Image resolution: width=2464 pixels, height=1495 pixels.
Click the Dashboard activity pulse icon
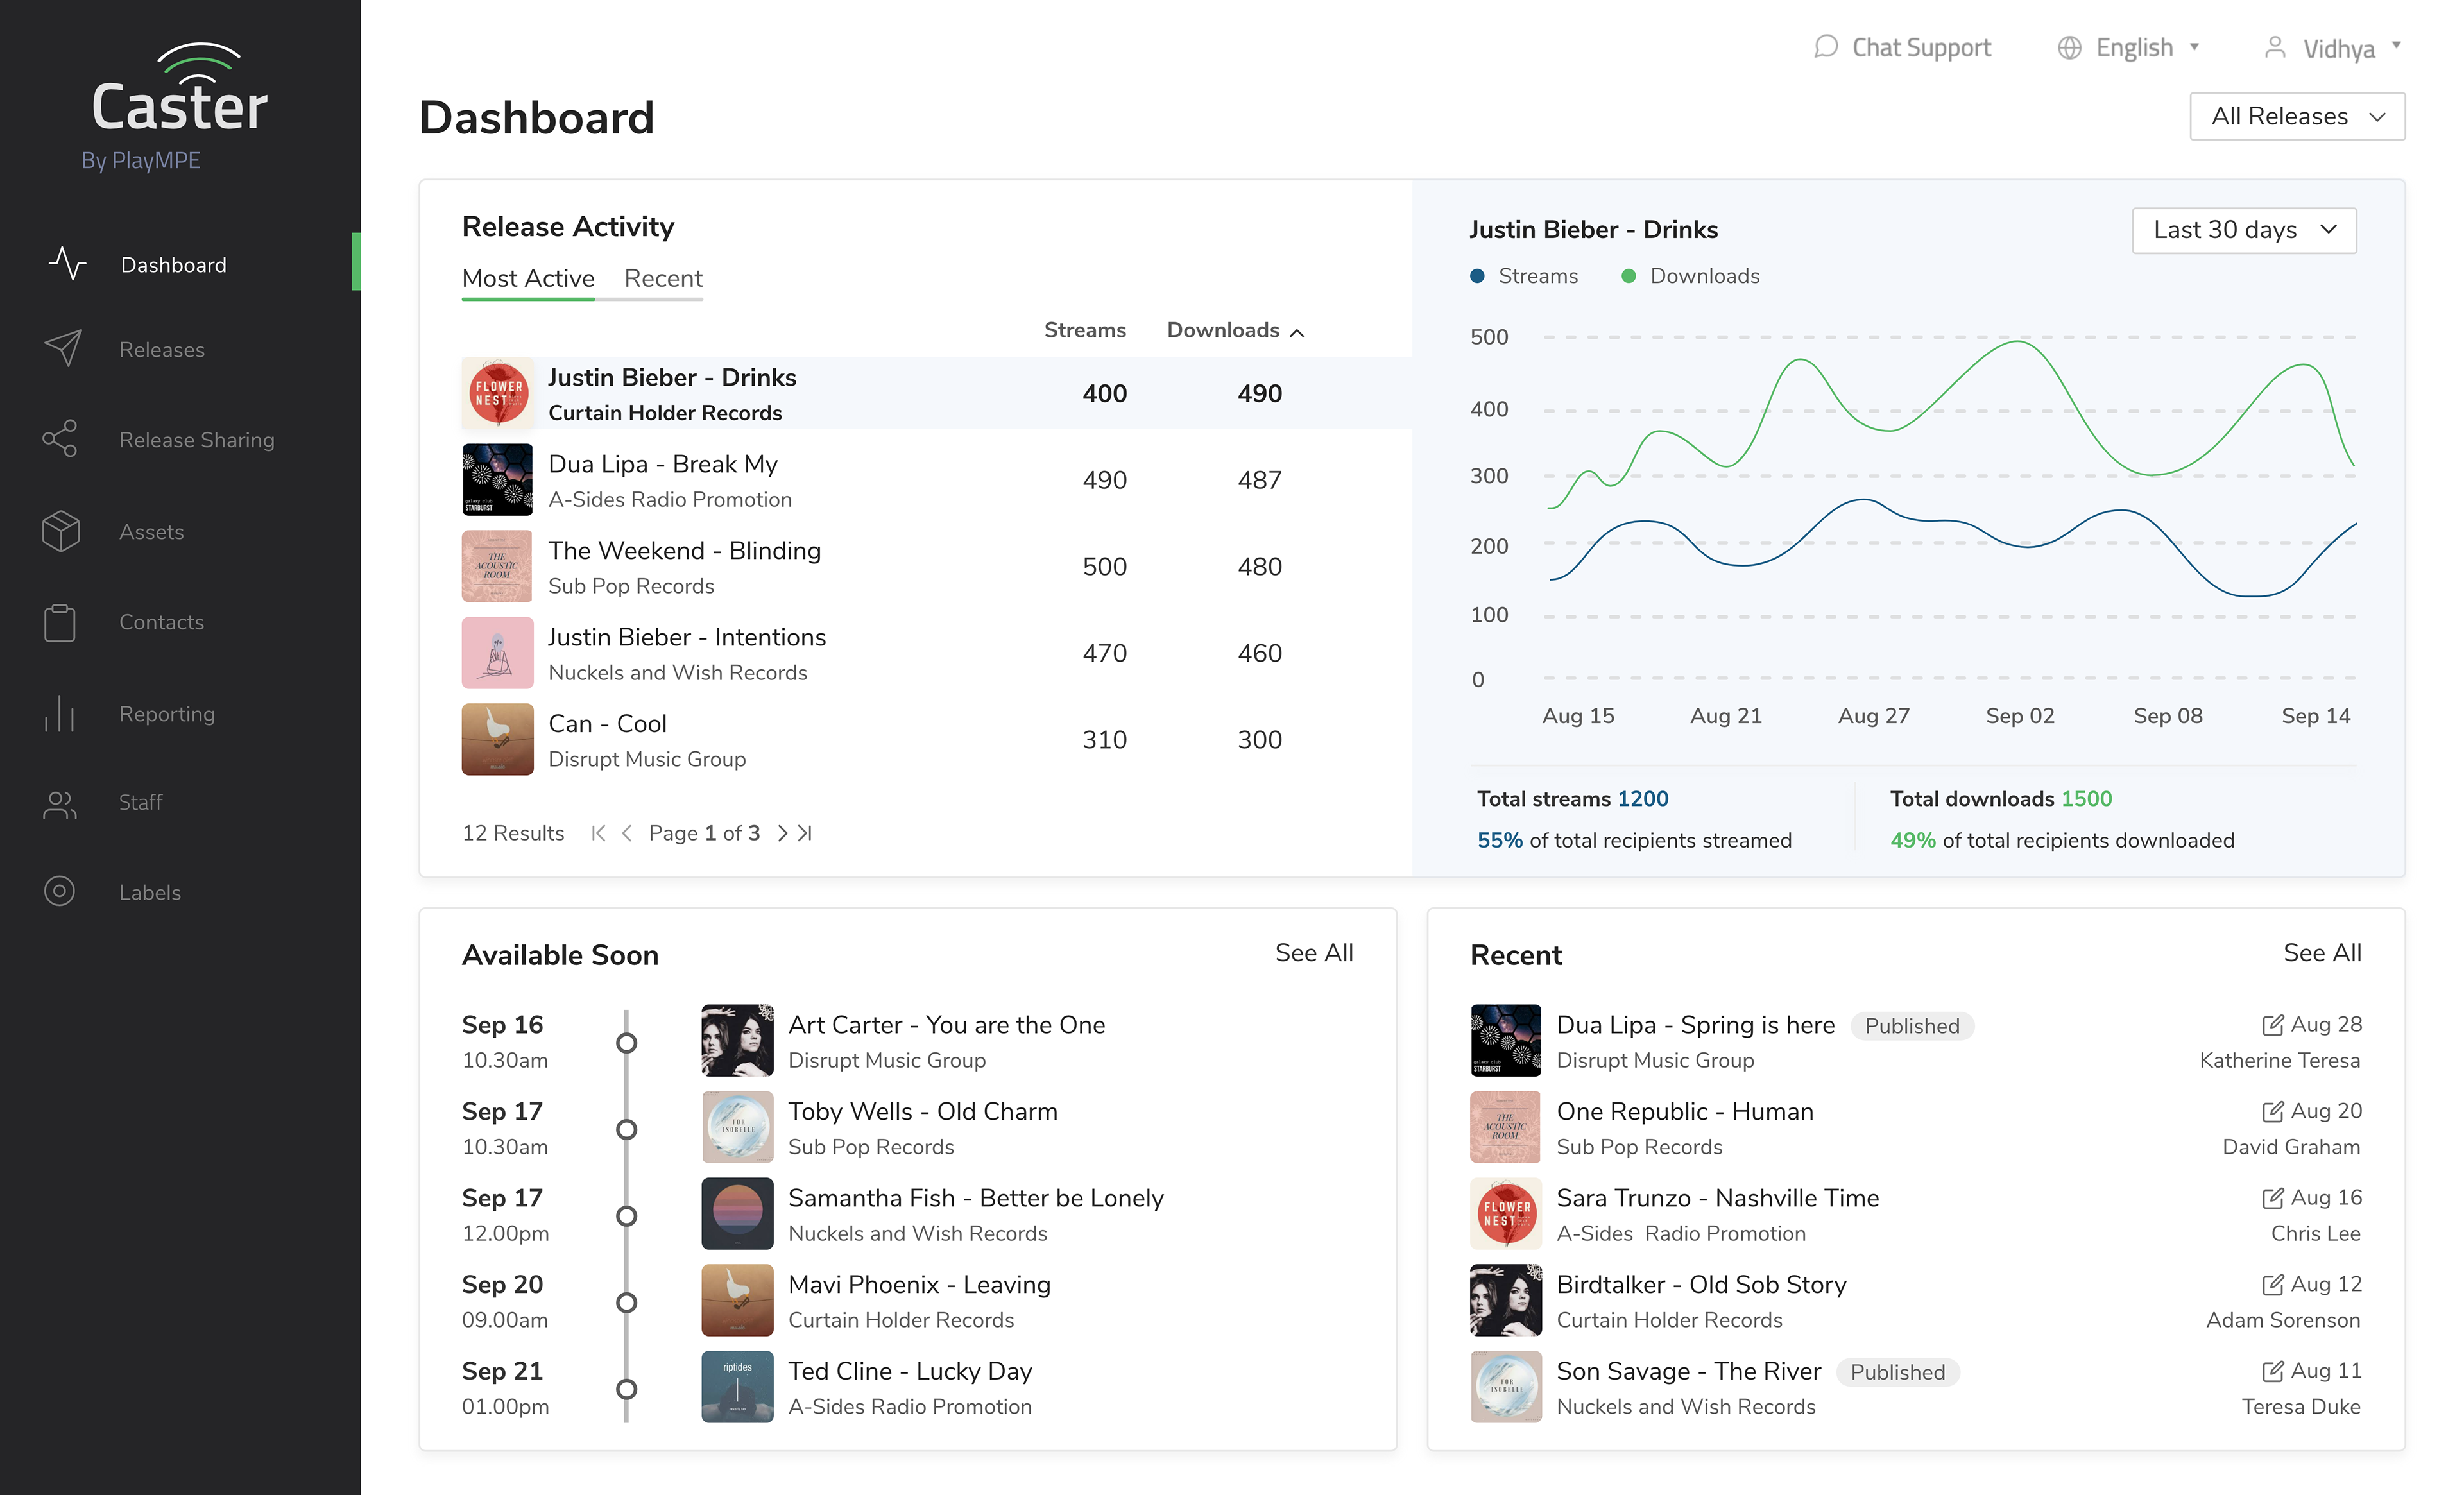pos(67,264)
